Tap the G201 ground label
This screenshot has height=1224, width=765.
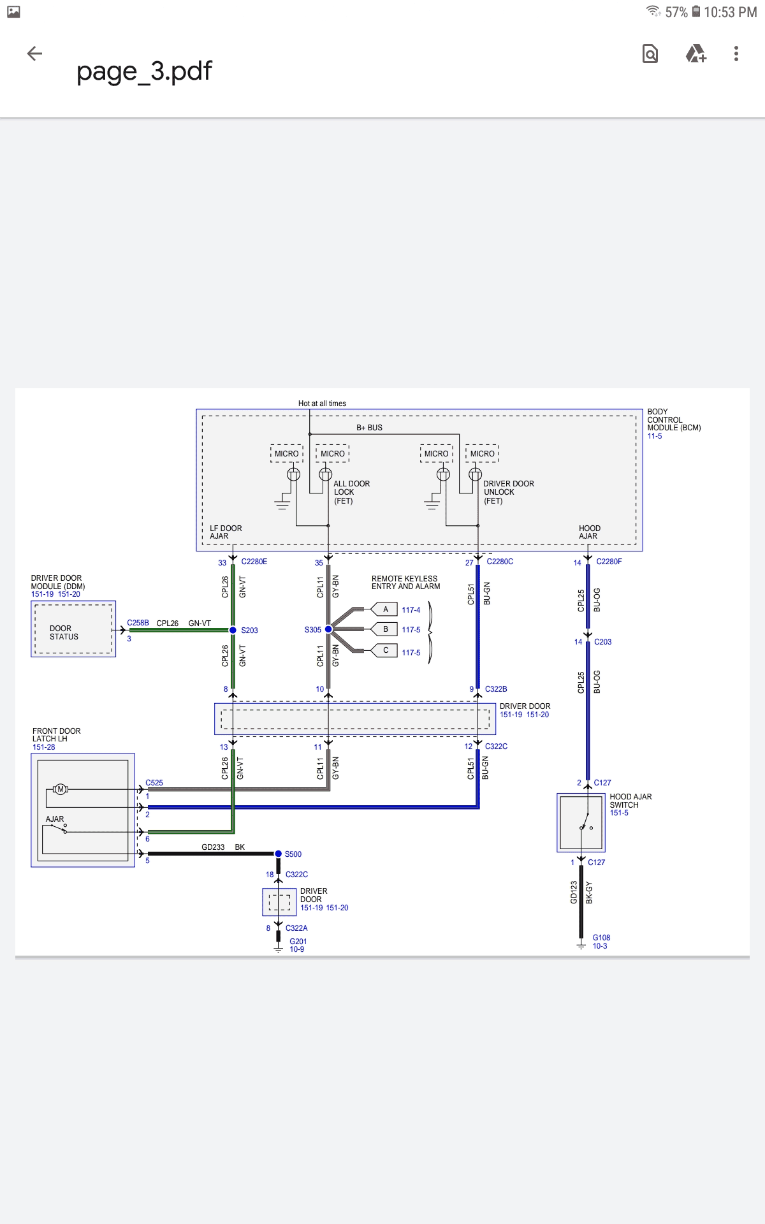tap(298, 942)
